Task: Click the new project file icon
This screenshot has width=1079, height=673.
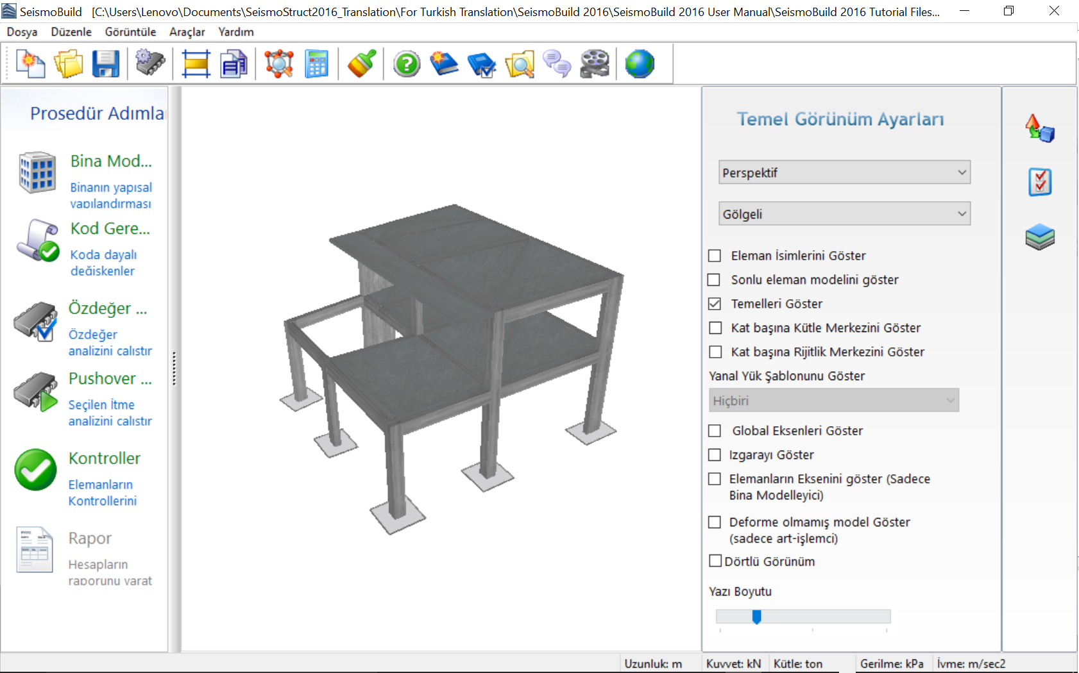Action: click(x=30, y=64)
